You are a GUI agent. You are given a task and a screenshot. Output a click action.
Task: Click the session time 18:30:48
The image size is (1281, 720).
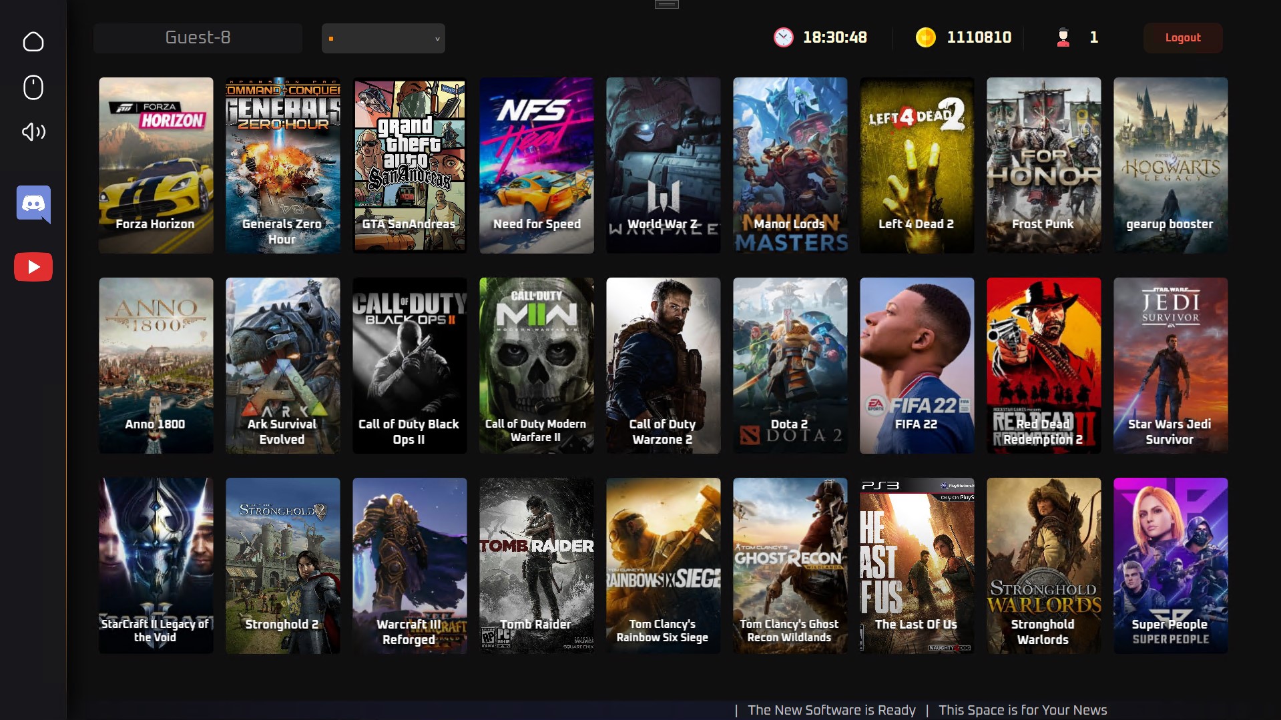click(x=835, y=37)
